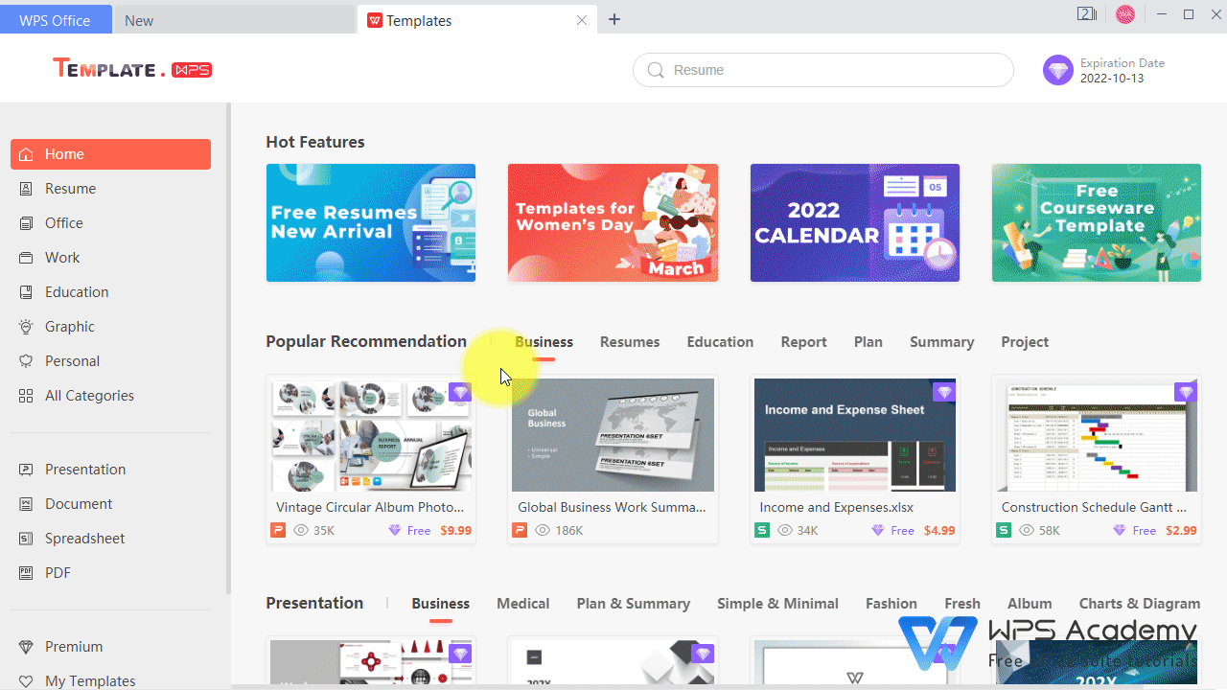
Task: Select the Work category icon
Action: point(26,258)
